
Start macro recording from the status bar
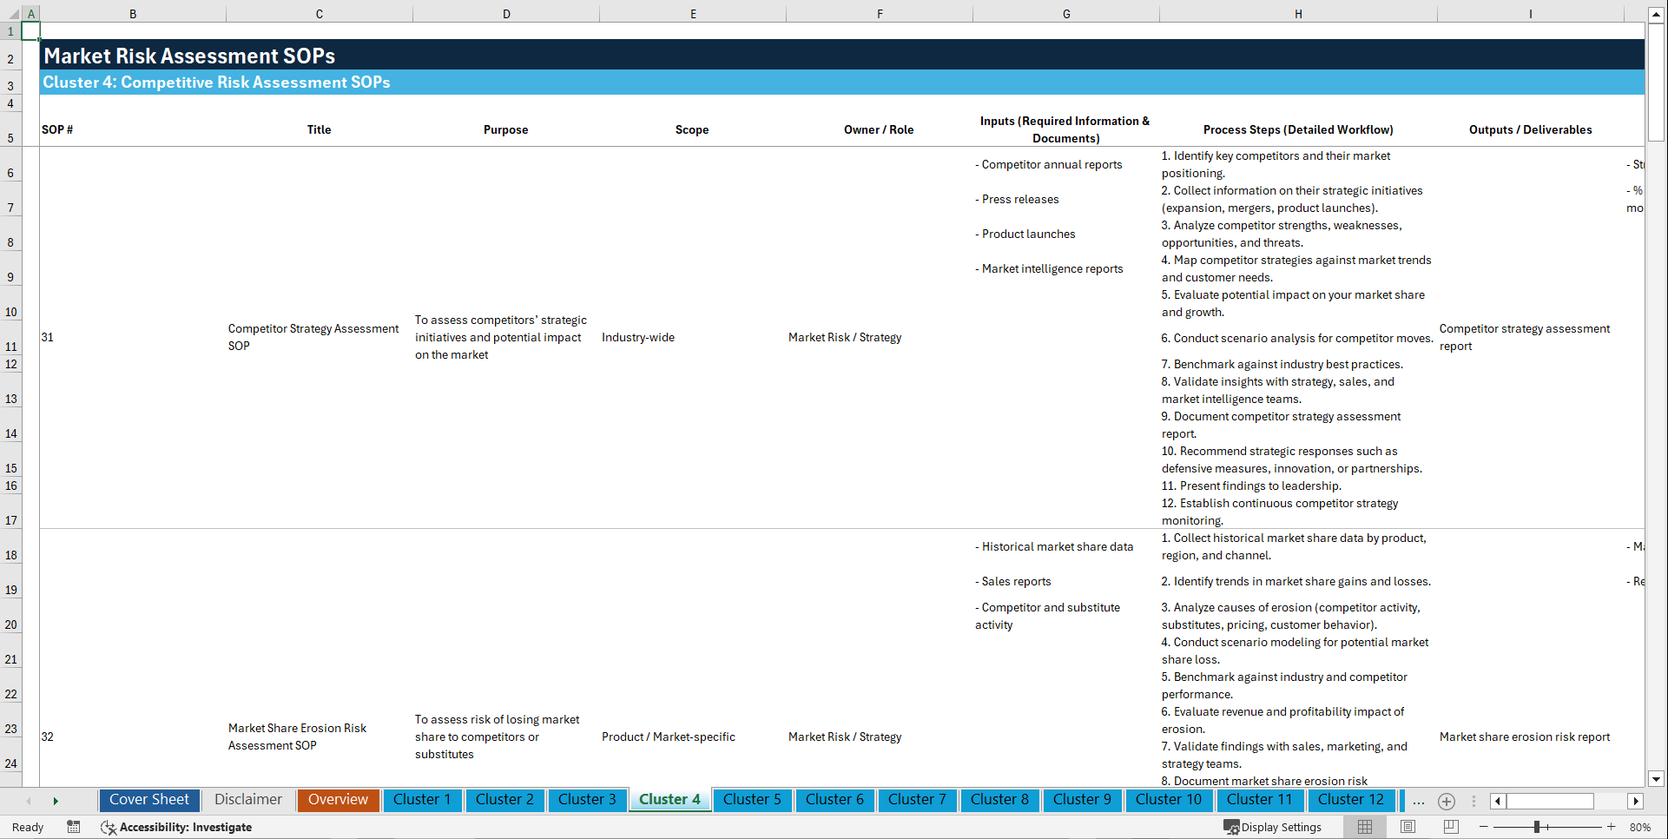(x=74, y=827)
